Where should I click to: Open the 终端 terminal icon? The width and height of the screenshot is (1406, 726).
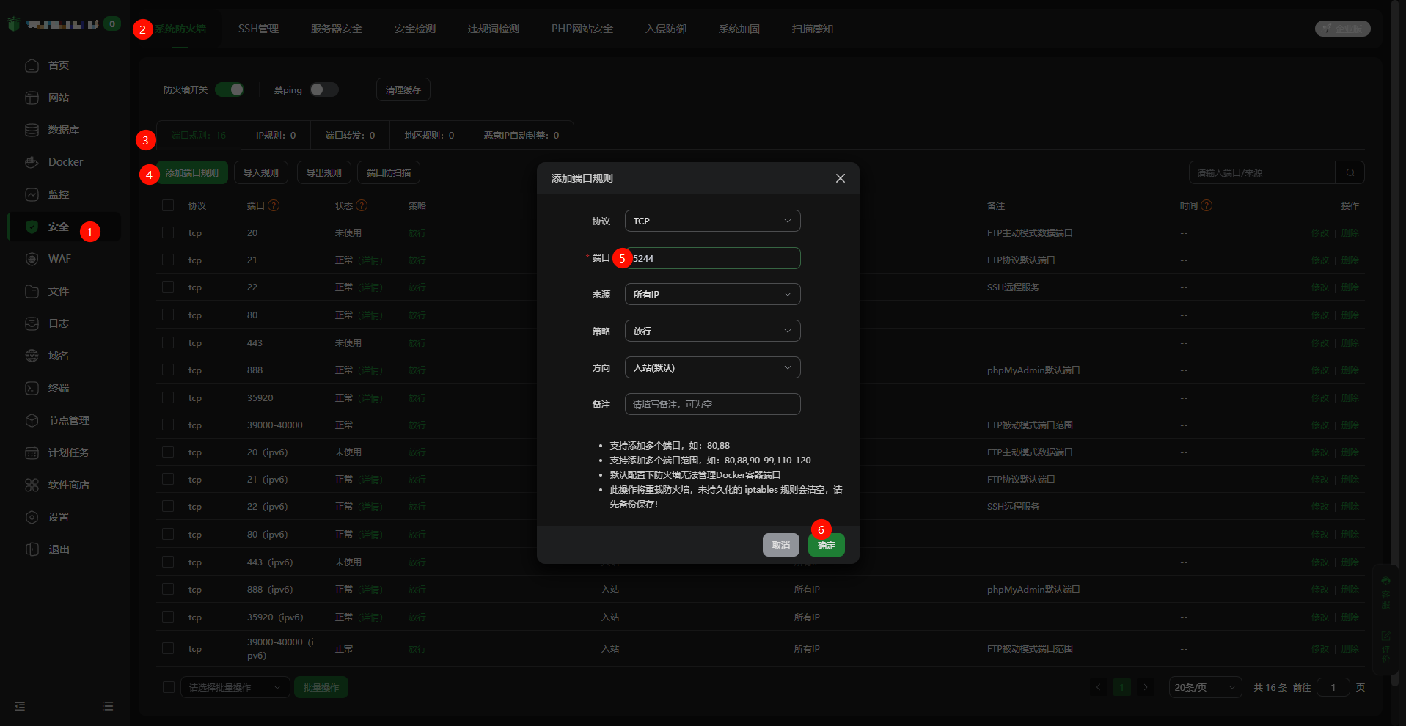click(x=32, y=388)
